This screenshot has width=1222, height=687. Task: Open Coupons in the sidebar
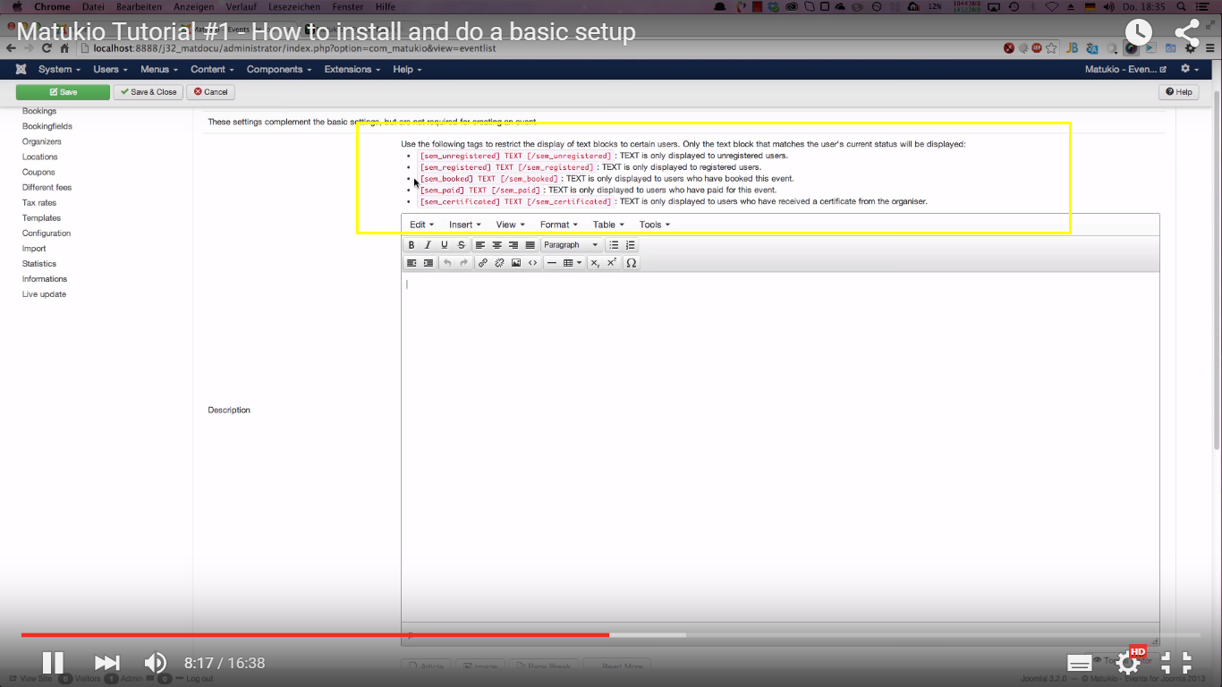(x=38, y=172)
